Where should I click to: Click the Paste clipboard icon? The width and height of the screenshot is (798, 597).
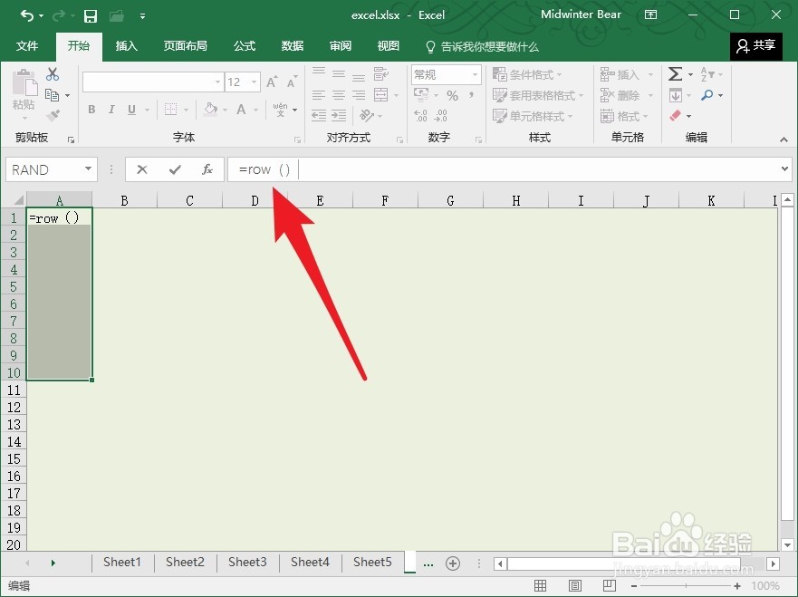pos(24,83)
